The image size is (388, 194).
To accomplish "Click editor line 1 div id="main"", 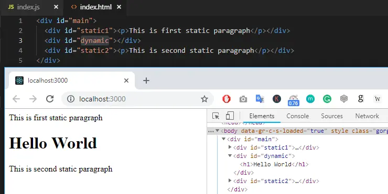I will tap(66, 21).
